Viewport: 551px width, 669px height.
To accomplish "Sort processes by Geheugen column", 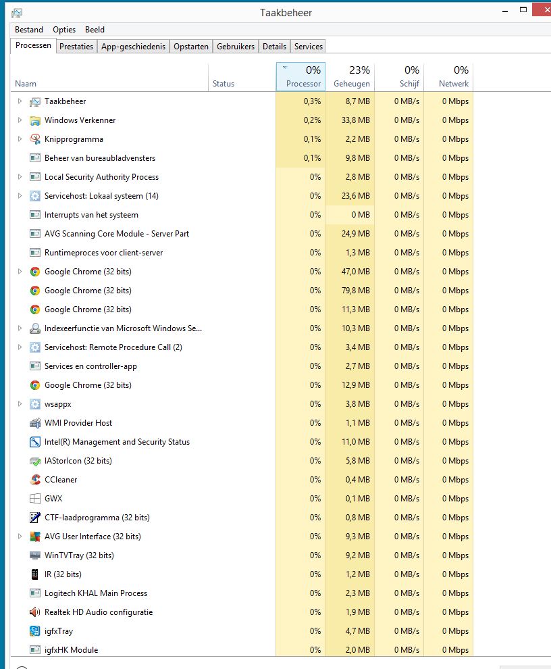I will (x=350, y=77).
